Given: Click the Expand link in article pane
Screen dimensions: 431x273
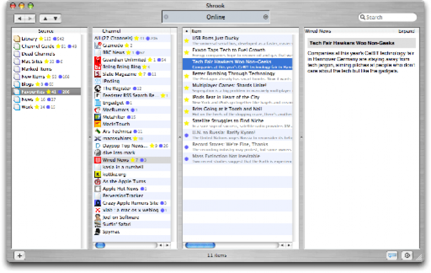Looking at the screenshot, I should (406, 31).
